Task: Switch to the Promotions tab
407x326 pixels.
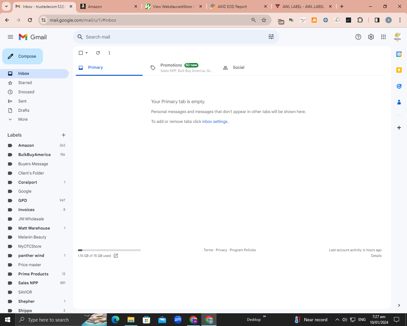Action: (x=181, y=67)
